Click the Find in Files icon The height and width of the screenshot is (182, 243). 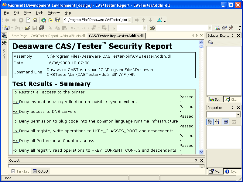tap(152, 28)
